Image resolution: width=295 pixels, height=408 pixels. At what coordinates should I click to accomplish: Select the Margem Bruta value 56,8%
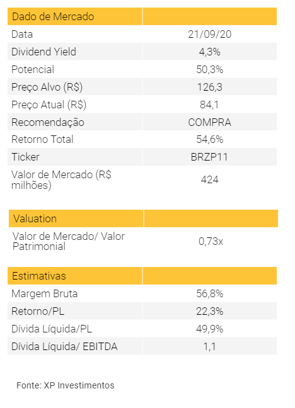(209, 294)
